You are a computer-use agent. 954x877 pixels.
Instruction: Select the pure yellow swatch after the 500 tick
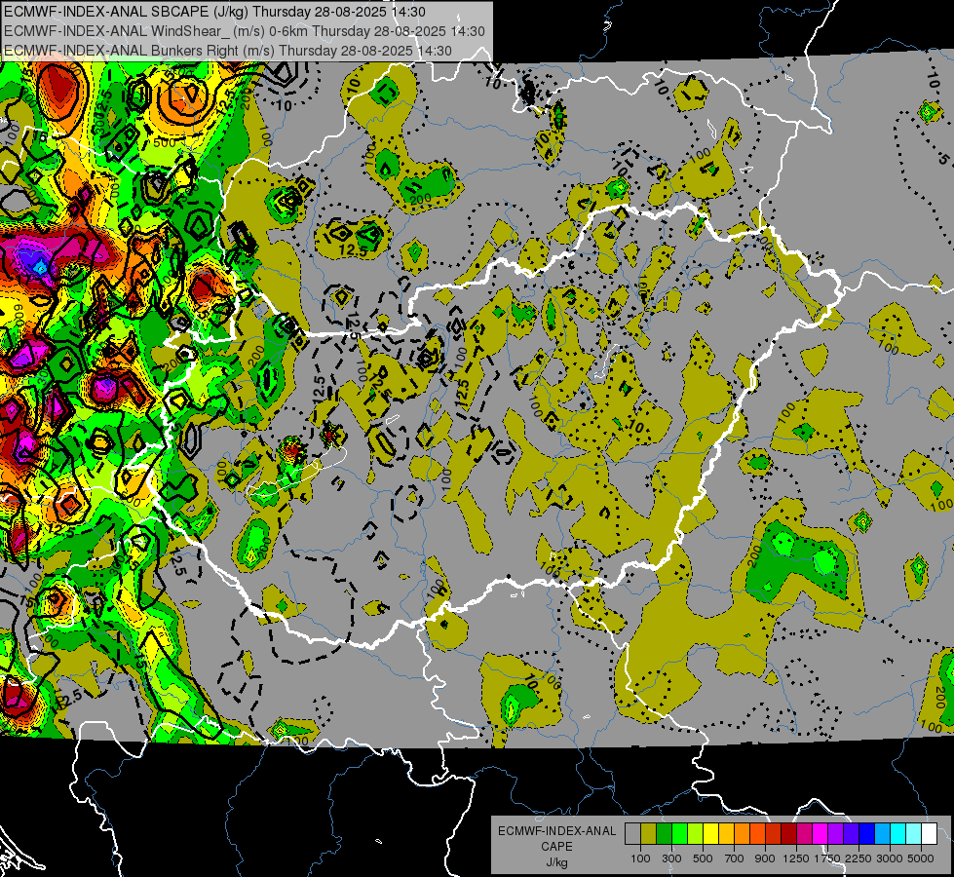point(710,833)
